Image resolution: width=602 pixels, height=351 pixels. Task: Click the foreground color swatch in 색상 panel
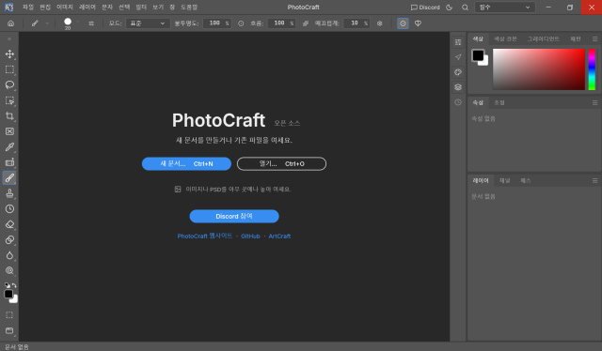pyautogui.click(x=478, y=55)
